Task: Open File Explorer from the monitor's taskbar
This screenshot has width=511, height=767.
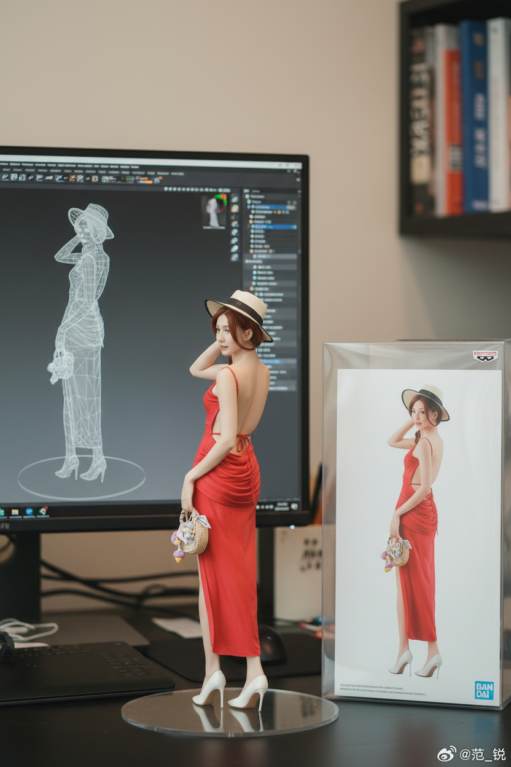Action: pyautogui.click(x=15, y=512)
